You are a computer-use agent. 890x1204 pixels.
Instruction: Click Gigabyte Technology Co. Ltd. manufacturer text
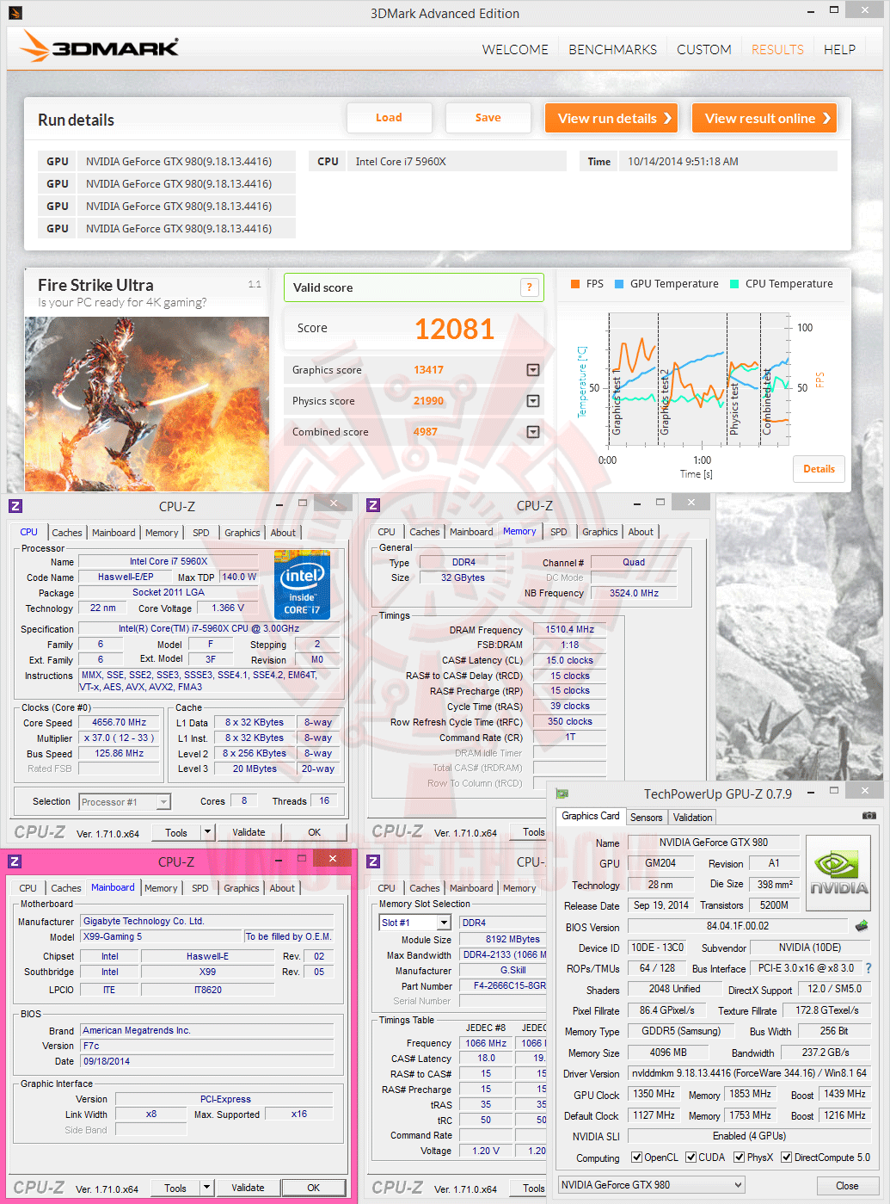coord(144,921)
